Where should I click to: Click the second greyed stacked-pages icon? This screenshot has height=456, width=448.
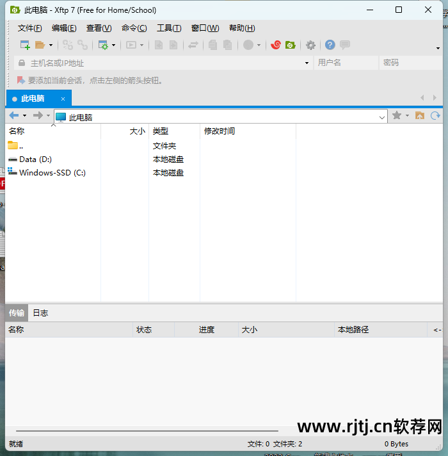tap(227, 45)
